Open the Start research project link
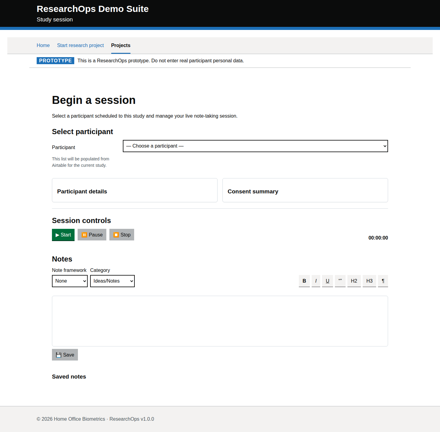This screenshot has height=432, width=440. (x=80, y=45)
